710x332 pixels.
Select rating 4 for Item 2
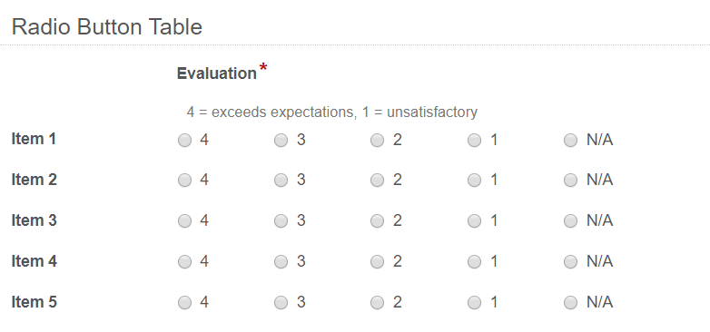coord(184,181)
